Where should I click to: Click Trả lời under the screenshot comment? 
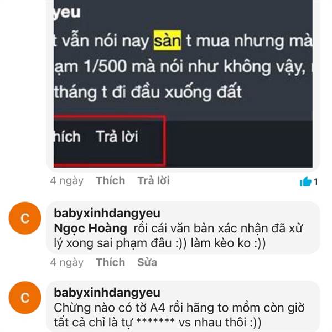point(153,180)
